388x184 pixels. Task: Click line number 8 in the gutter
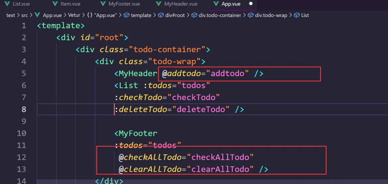24,110
